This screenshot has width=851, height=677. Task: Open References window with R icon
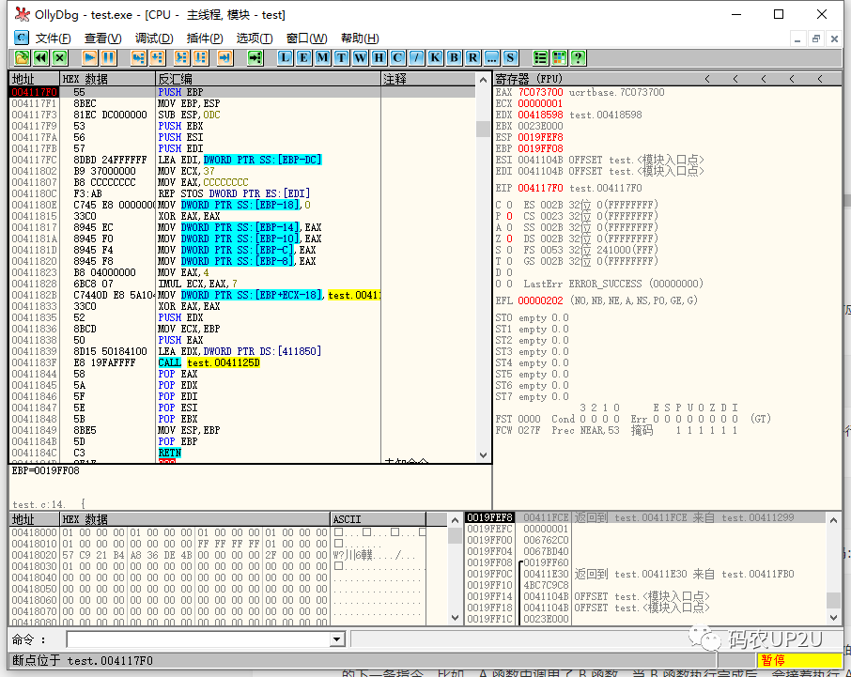(472, 57)
